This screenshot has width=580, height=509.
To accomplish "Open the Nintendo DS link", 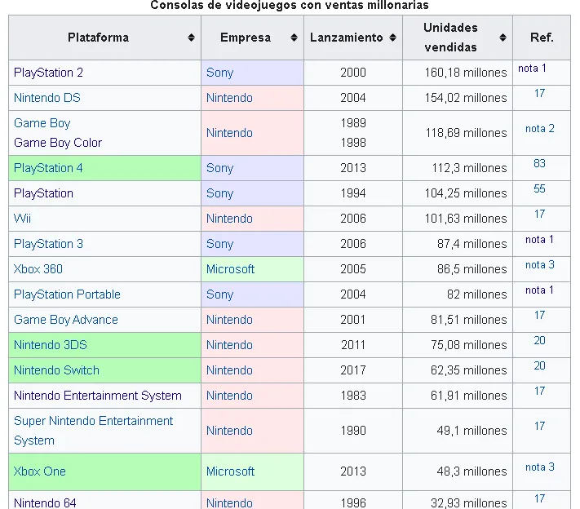I will pos(47,98).
